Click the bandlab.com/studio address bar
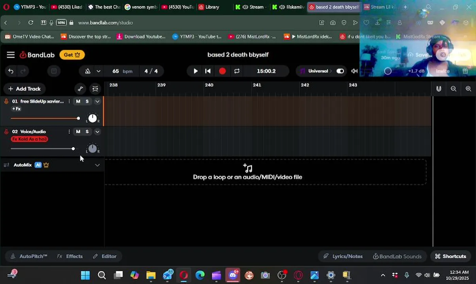Viewport: 476px width, 284px height. (x=106, y=22)
